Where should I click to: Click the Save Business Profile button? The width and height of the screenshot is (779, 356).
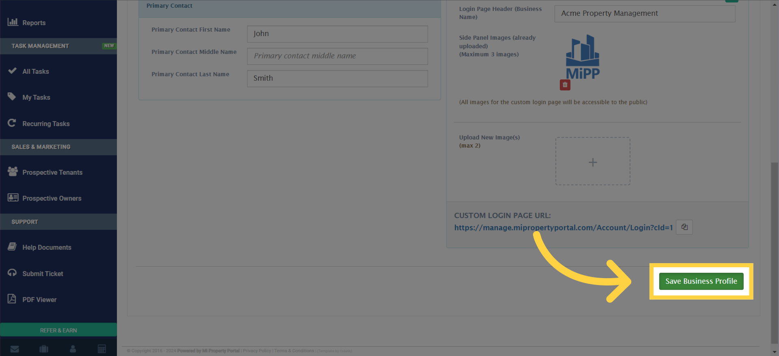(701, 281)
